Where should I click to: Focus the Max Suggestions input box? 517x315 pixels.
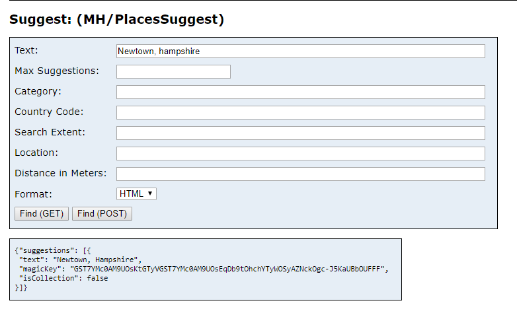(173, 71)
